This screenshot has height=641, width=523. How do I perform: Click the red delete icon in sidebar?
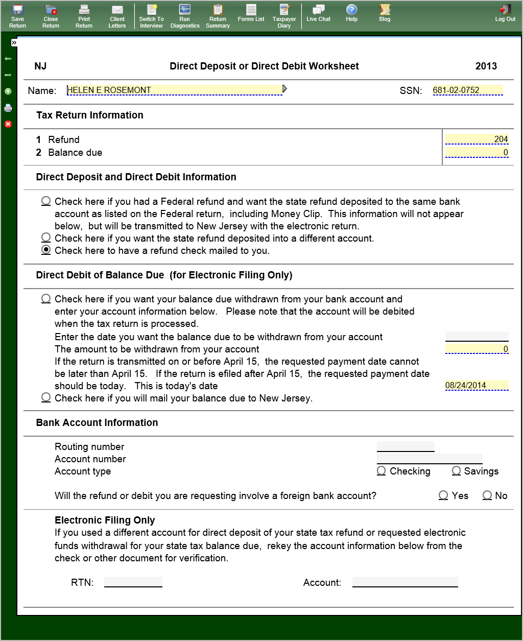(8, 124)
